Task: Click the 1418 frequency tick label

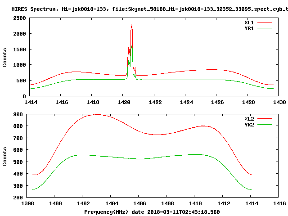Action: (x=93, y=102)
